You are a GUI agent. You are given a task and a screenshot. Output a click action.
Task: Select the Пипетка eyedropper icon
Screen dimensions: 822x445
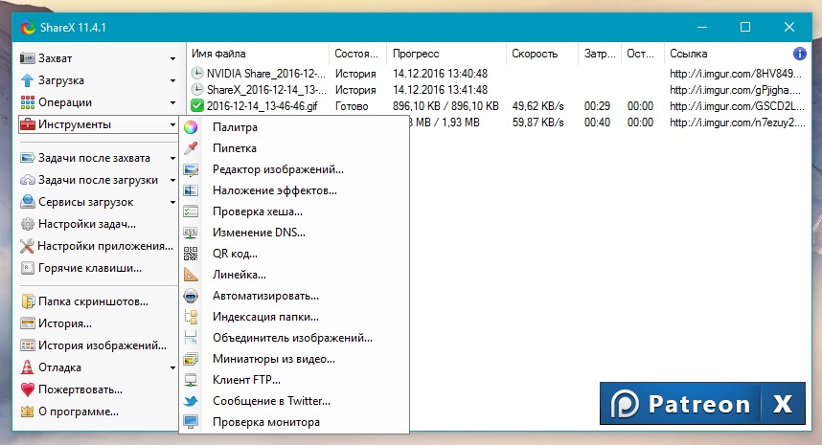(191, 148)
